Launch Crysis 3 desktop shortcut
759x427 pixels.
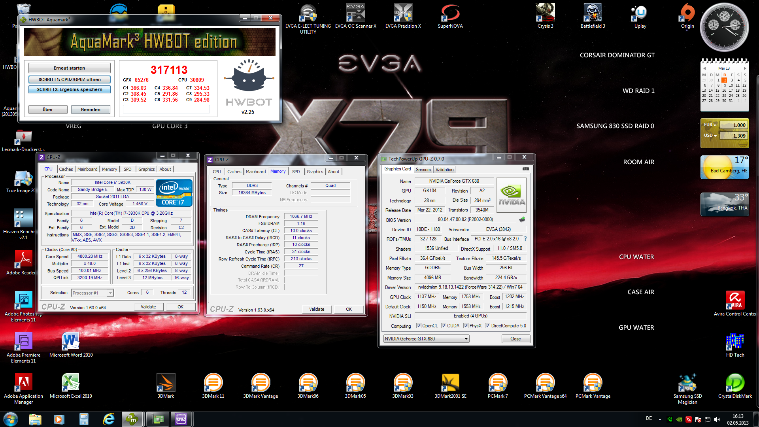click(x=545, y=16)
